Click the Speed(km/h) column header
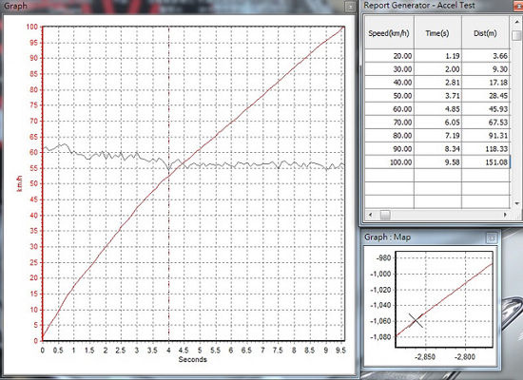Image resolution: width=523 pixels, height=380 pixels. point(389,33)
